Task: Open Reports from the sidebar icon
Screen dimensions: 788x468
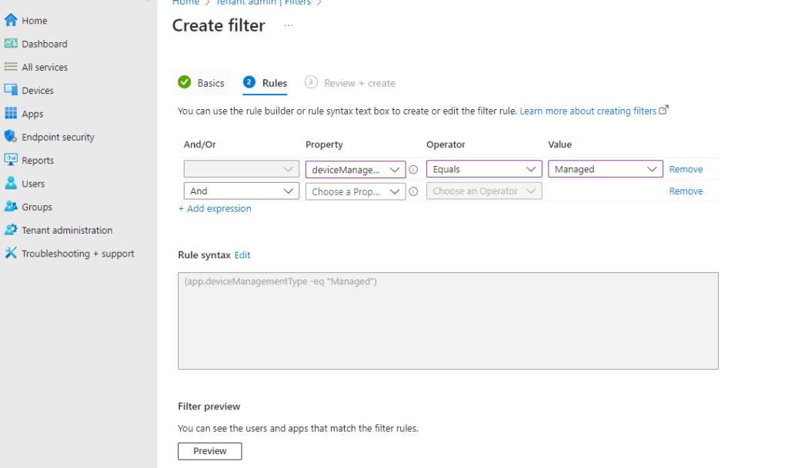Action: pos(11,160)
